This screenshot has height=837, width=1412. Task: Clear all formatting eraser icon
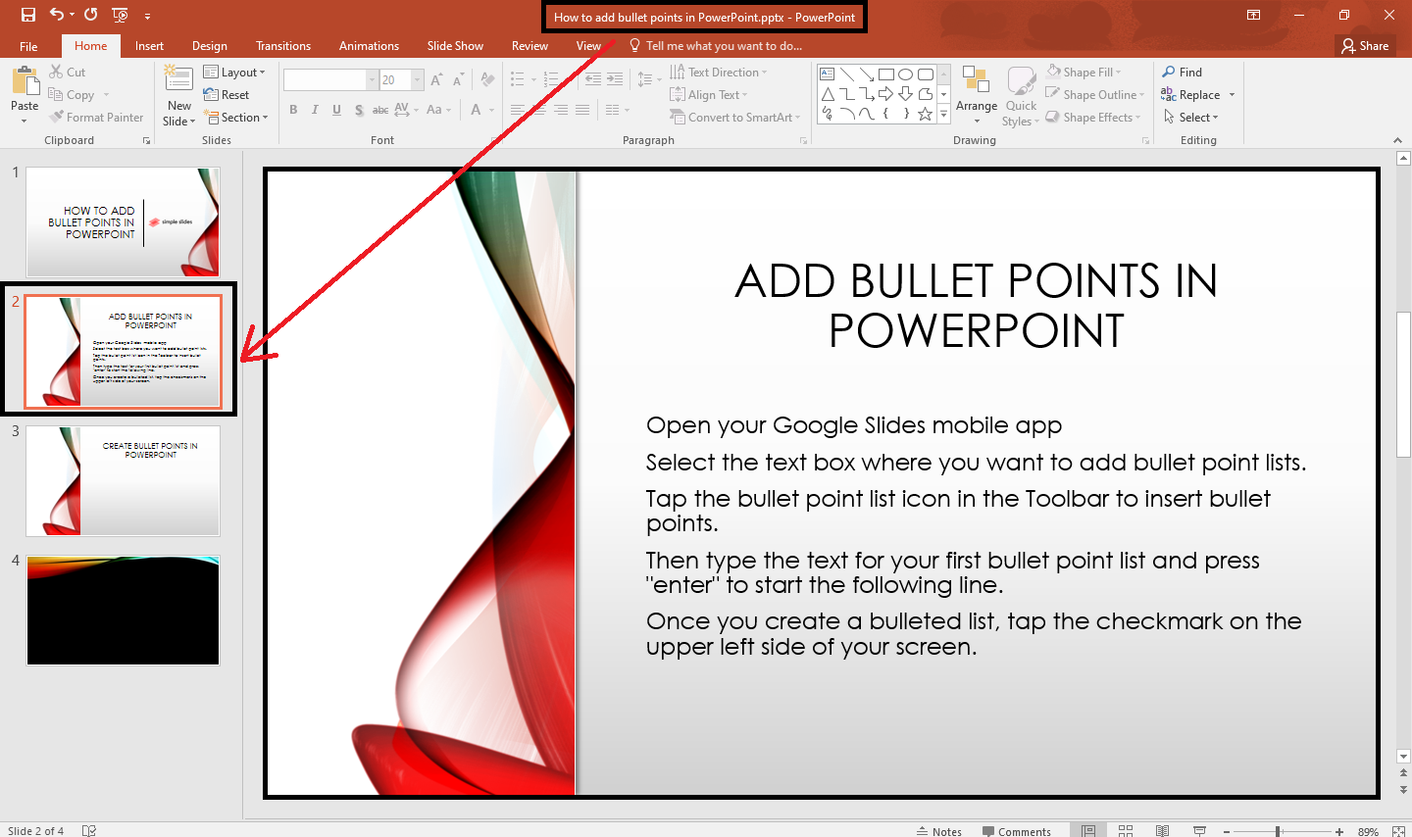point(488,80)
